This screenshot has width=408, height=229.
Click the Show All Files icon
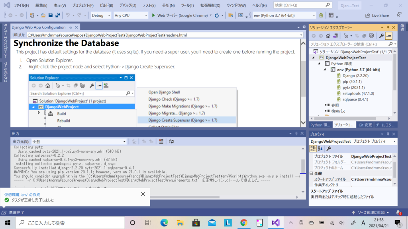[x=371, y=36]
